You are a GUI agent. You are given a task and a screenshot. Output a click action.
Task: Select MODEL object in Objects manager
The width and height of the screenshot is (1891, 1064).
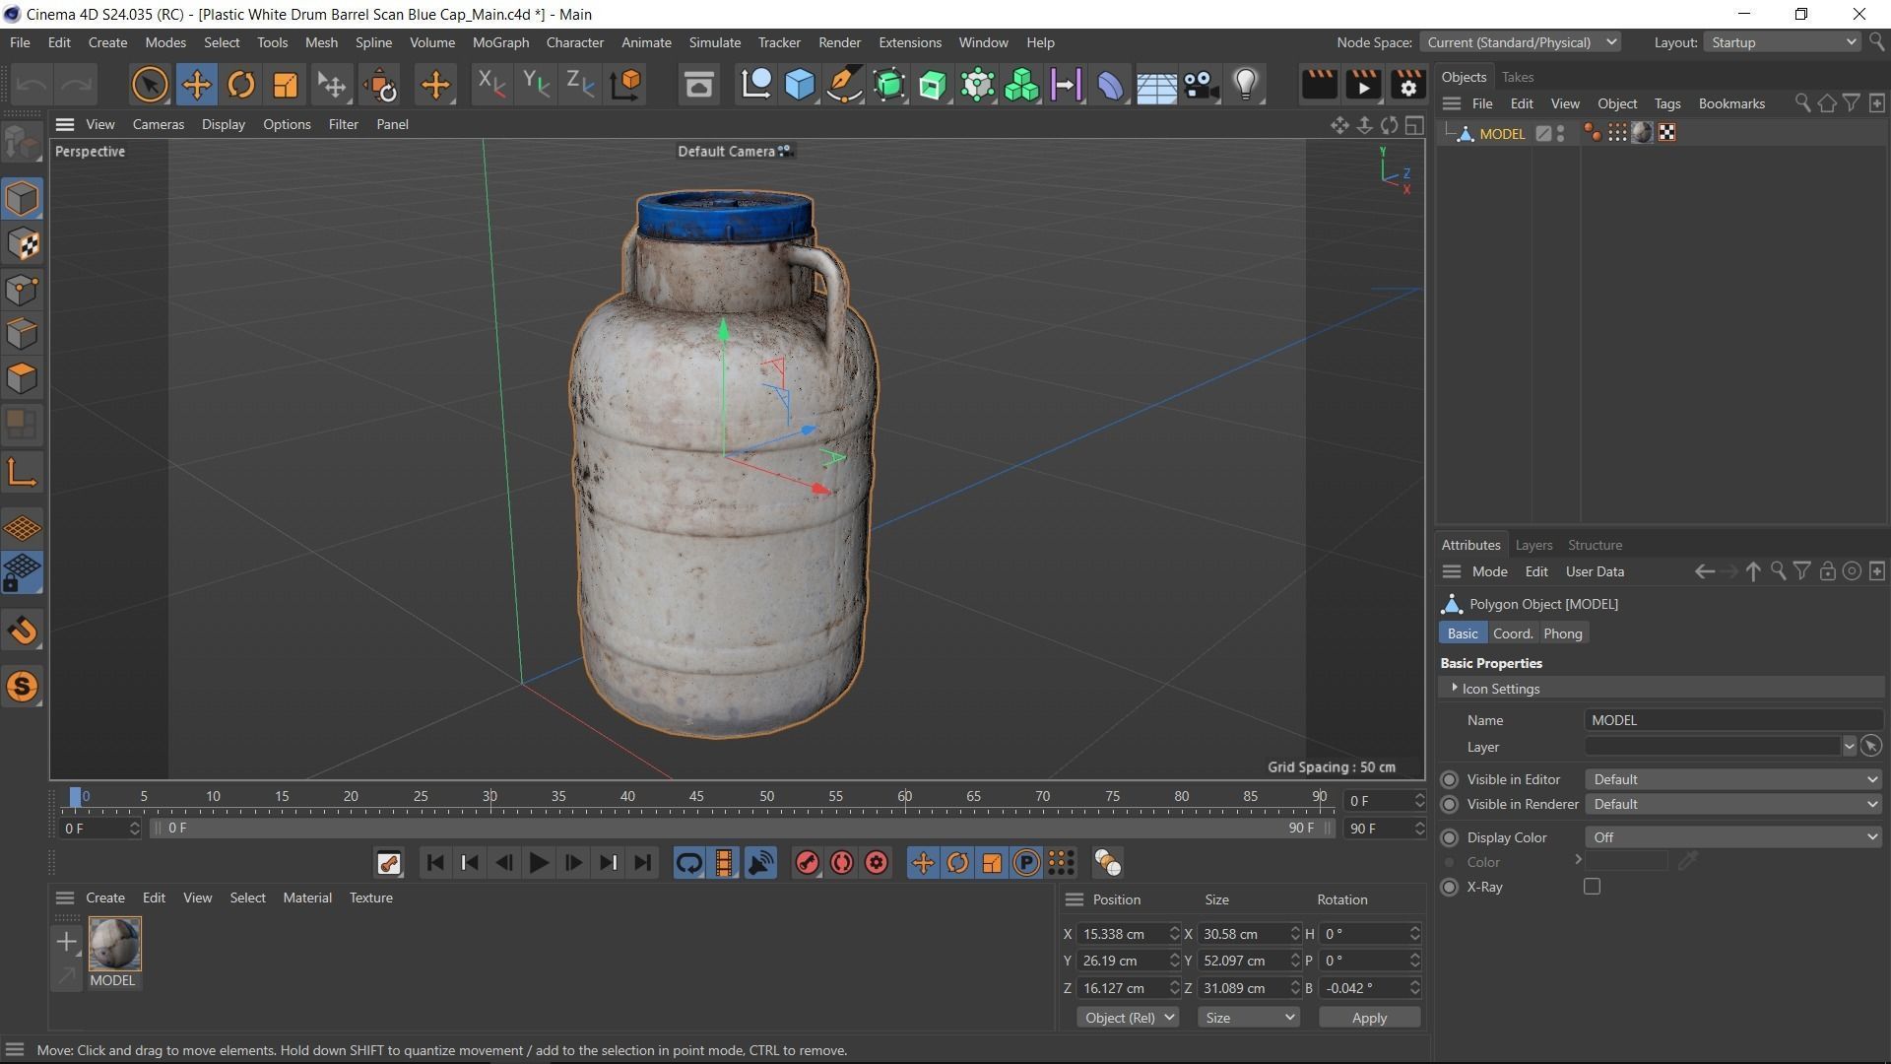pyautogui.click(x=1501, y=134)
